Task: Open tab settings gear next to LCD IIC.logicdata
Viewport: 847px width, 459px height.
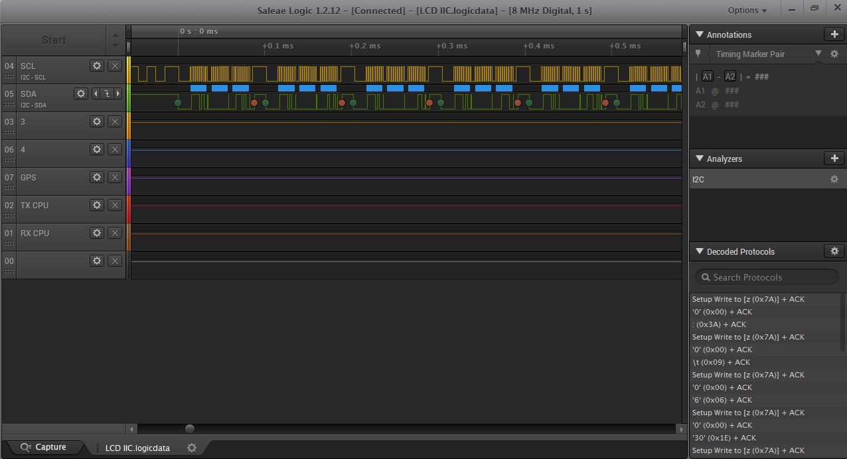Action: (x=192, y=448)
